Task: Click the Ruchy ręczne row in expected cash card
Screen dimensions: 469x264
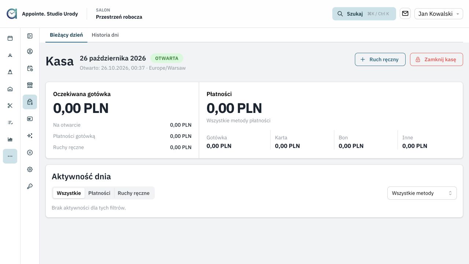Action: point(122,147)
